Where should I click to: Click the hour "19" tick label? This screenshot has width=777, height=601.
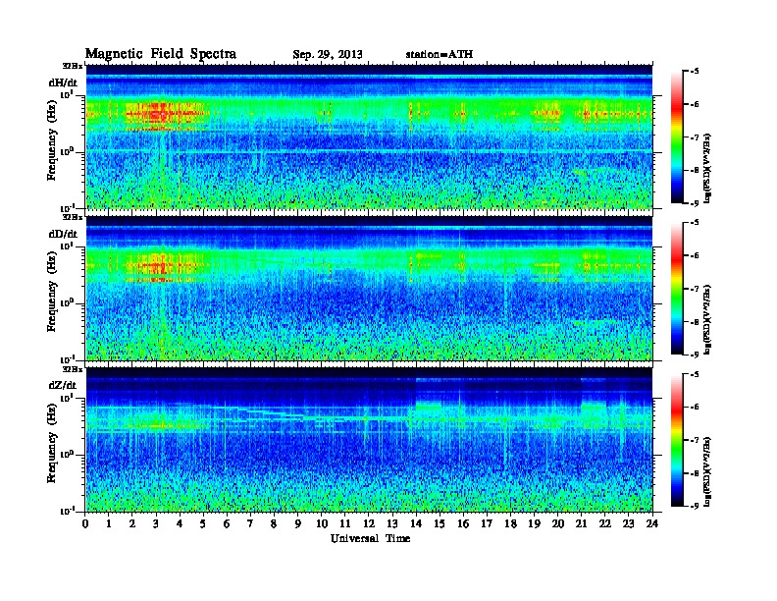point(534,524)
